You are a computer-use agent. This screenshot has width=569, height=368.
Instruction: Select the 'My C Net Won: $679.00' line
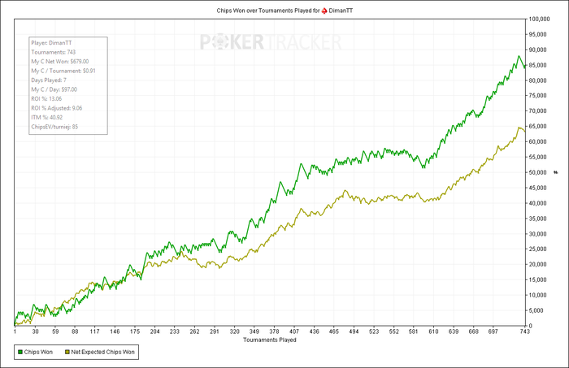[x=60, y=62]
